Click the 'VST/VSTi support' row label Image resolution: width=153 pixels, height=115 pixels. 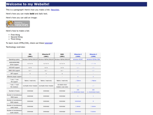tap(14, 68)
